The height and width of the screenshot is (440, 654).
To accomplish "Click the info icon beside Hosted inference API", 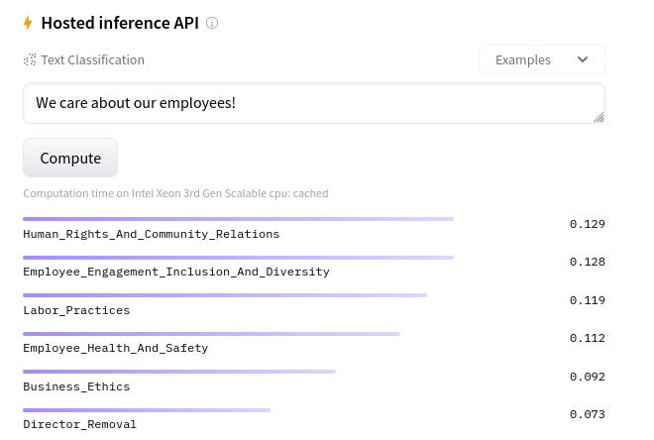I will (x=212, y=23).
